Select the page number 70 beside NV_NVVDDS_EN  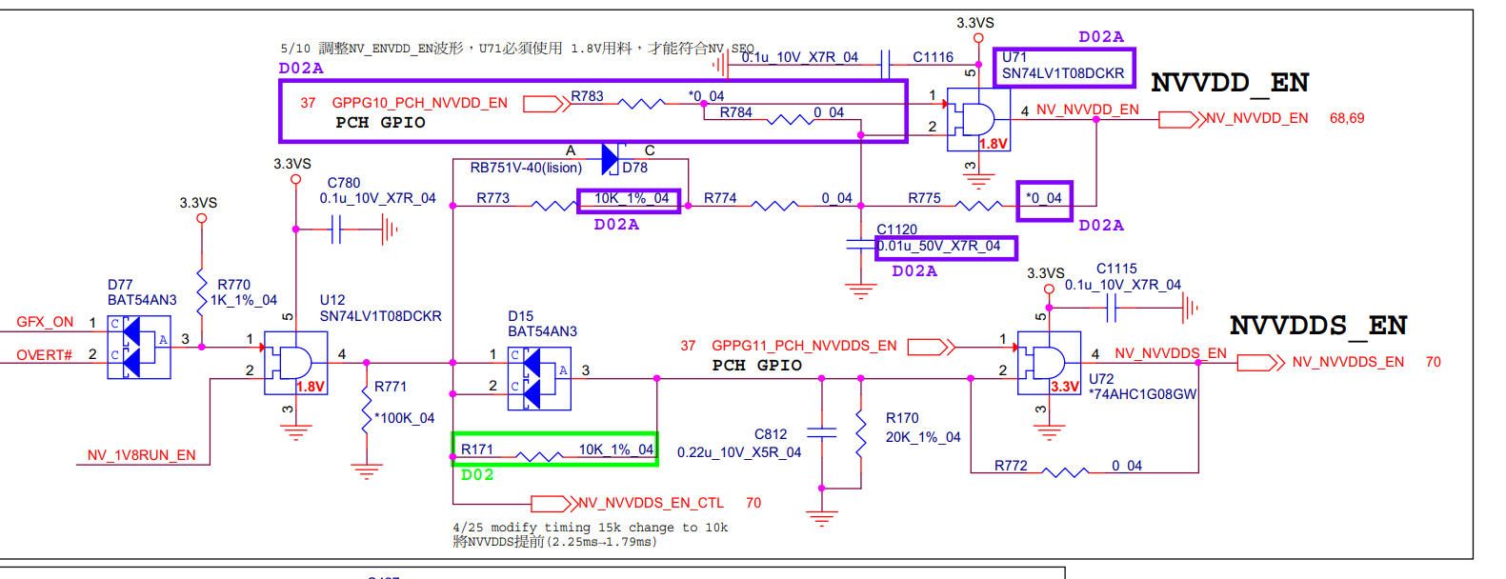point(1433,362)
